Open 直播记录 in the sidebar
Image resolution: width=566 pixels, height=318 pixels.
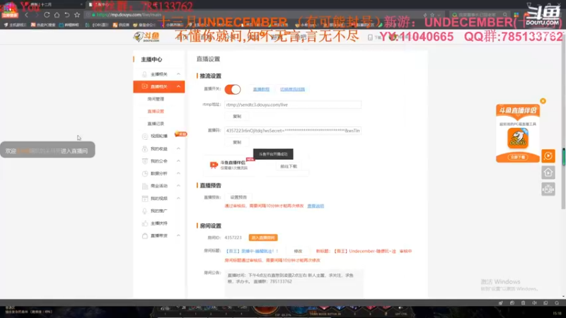(x=156, y=124)
